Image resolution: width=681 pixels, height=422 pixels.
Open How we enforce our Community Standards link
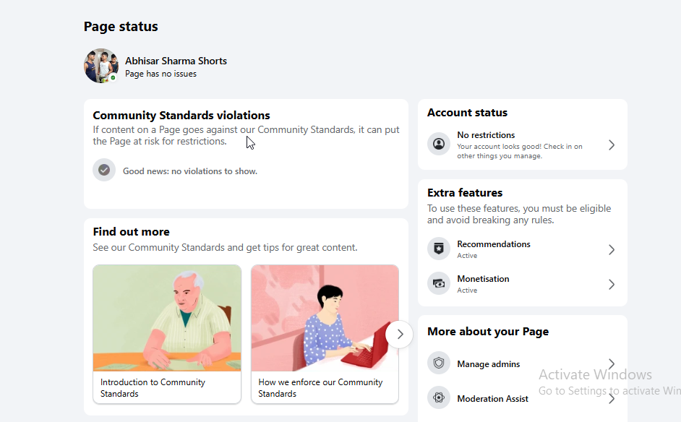(320, 388)
